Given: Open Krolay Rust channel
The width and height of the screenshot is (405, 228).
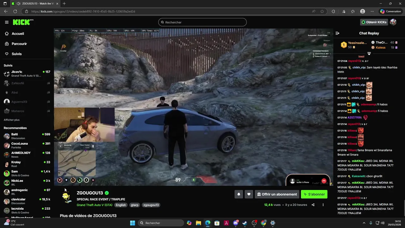Looking at the screenshot, I should point(27,164).
